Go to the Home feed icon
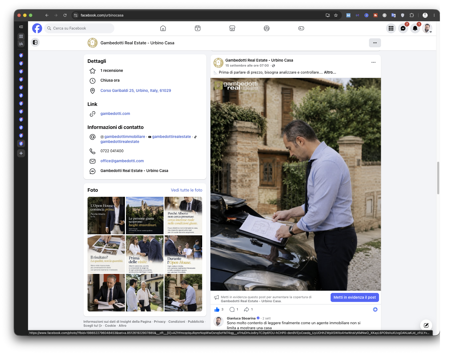The height and width of the screenshot is (354, 454). click(x=163, y=28)
